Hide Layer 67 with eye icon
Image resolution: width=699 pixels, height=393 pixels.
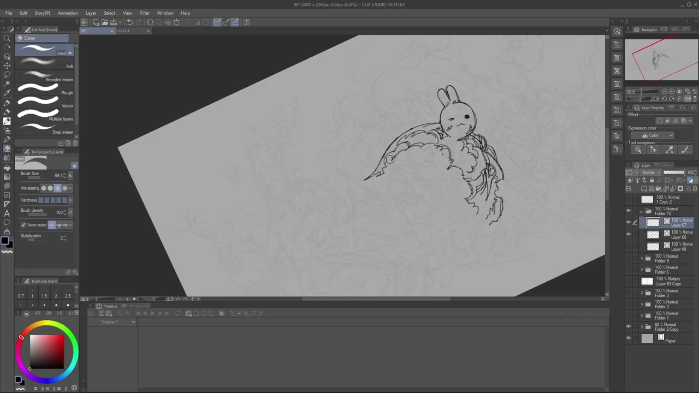tap(628, 223)
